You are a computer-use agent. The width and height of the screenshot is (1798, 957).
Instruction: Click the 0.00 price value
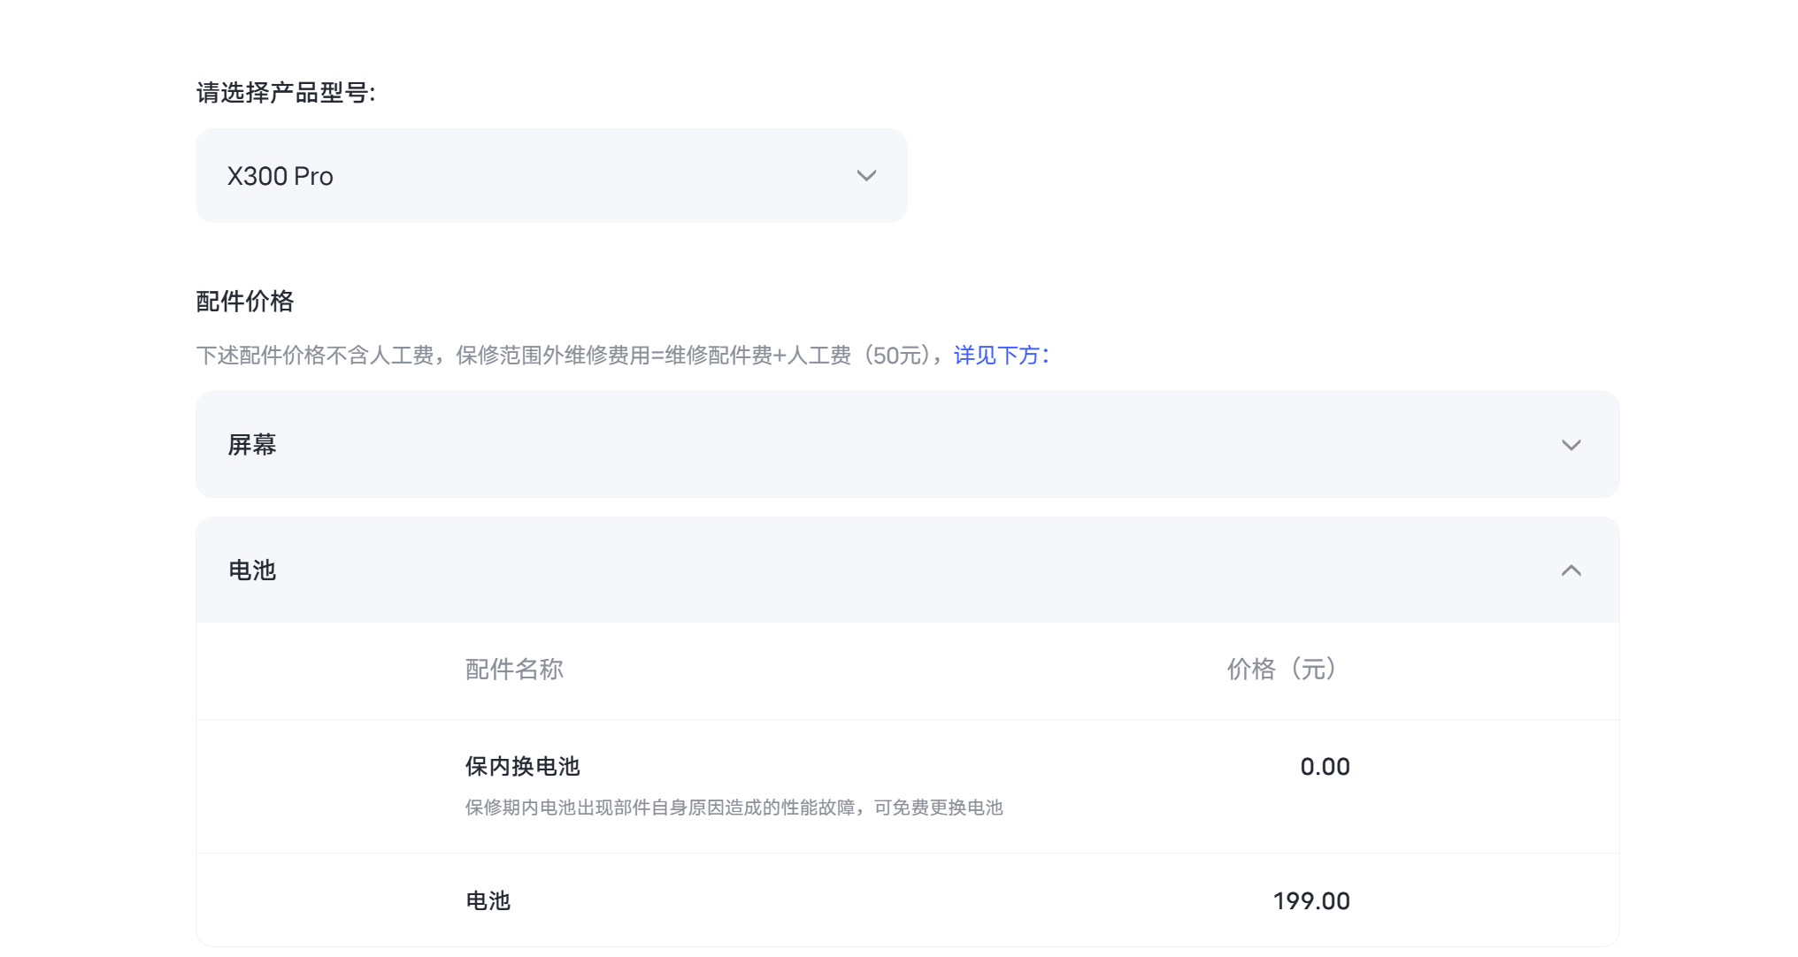(x=1324, y=767)
